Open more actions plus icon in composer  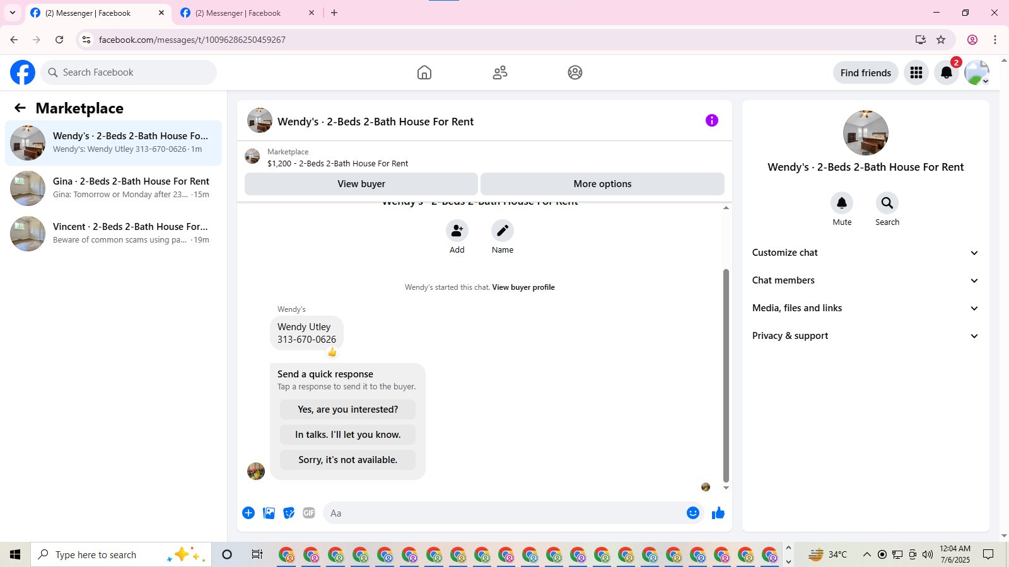point(248,513)
